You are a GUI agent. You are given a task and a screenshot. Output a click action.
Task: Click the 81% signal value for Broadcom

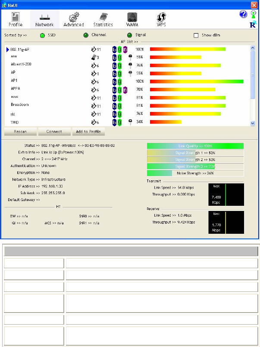coord(140,105)
